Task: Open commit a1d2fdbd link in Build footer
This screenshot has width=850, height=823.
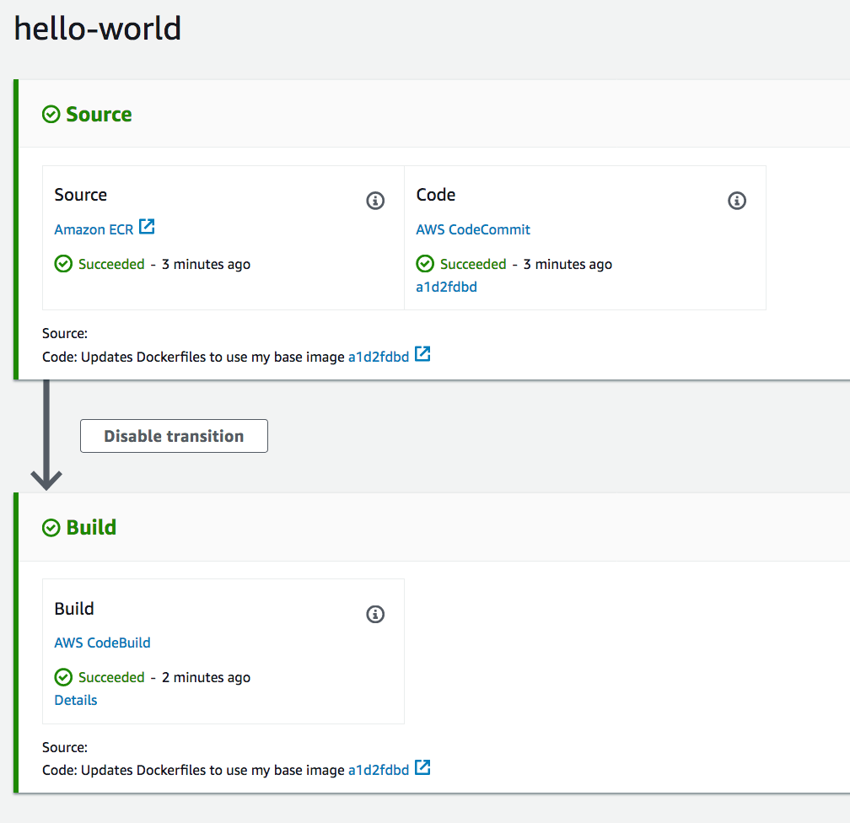Action: click(379, 770)
